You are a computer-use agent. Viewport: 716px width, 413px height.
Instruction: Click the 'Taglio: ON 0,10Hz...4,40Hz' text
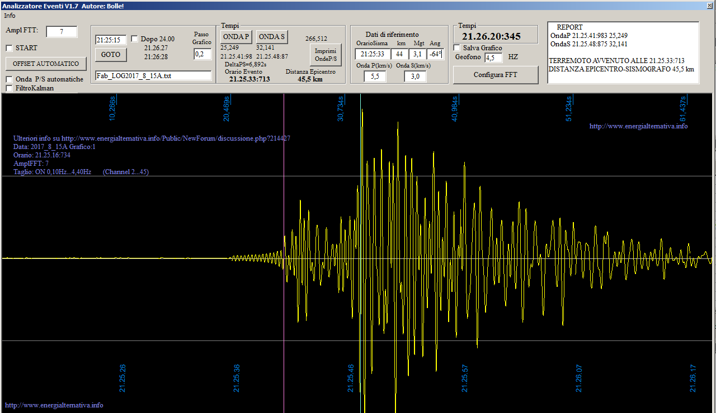52,172
